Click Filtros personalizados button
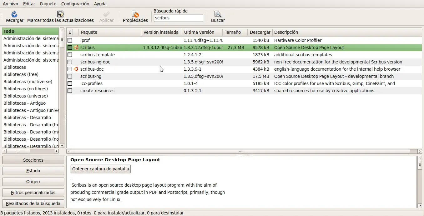The width and height of the screenshot is (424, 216). (x=33, y=193)
